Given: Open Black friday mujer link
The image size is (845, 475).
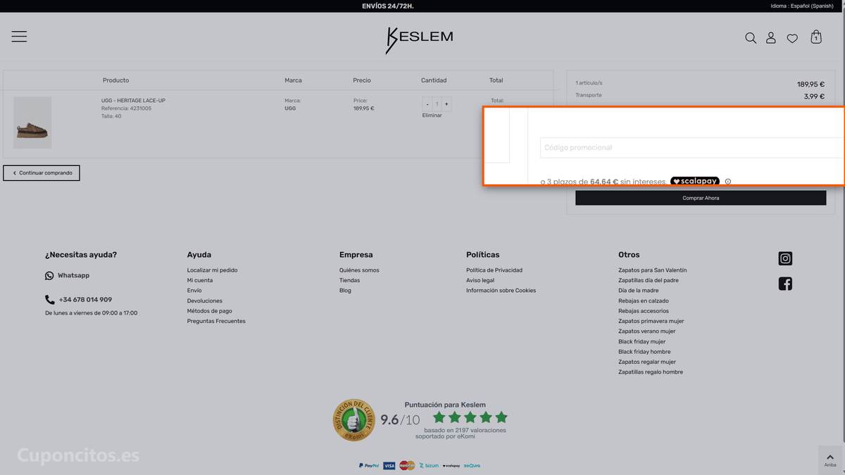Looking at the screenshot, I should click(x=642, y=341).
